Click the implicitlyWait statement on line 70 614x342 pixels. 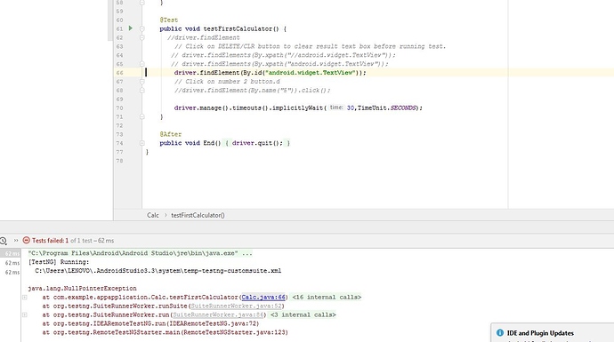click(x=298, y=107)
